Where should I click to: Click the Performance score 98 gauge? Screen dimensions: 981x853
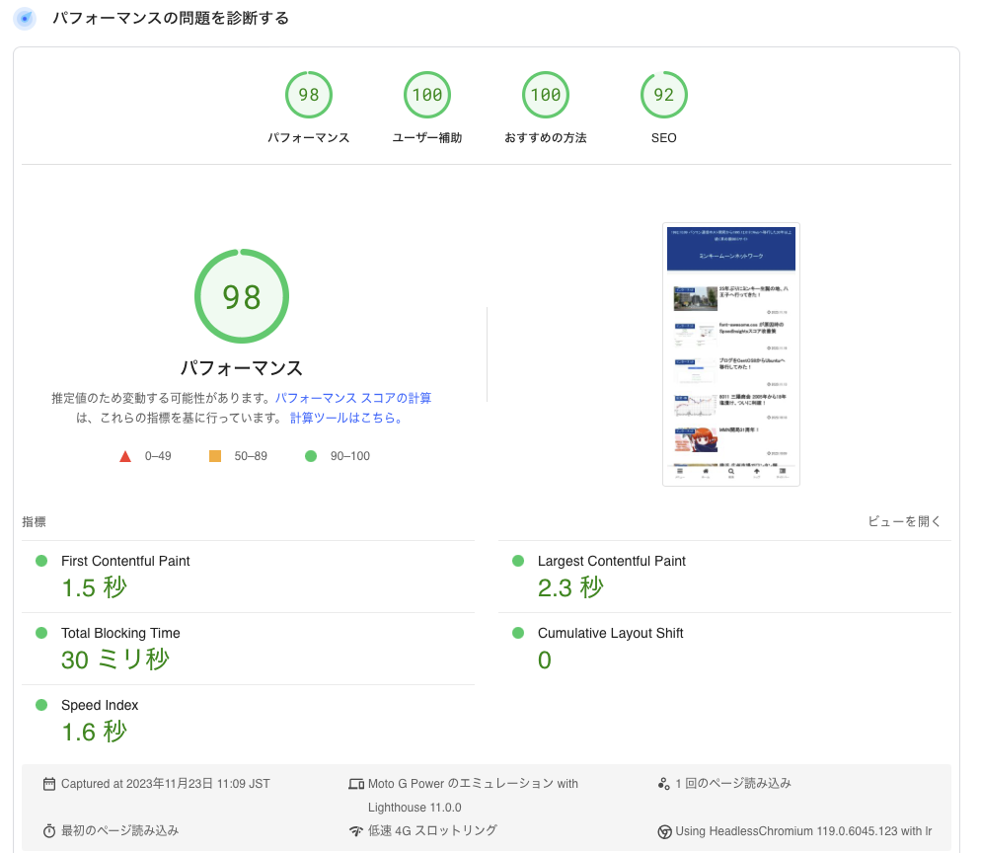(309, 96)
